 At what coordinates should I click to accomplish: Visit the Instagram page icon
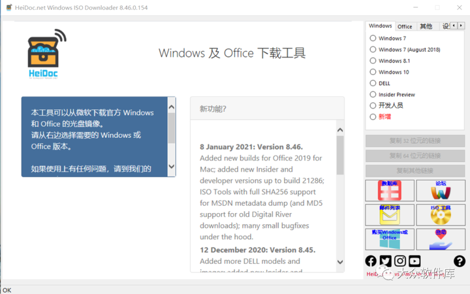click(x=400, y=261)
